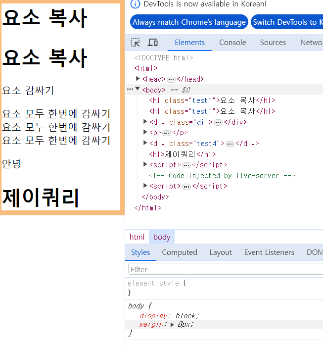
Task: Select the second h1 class test1 node
Action: coord(212,111)
